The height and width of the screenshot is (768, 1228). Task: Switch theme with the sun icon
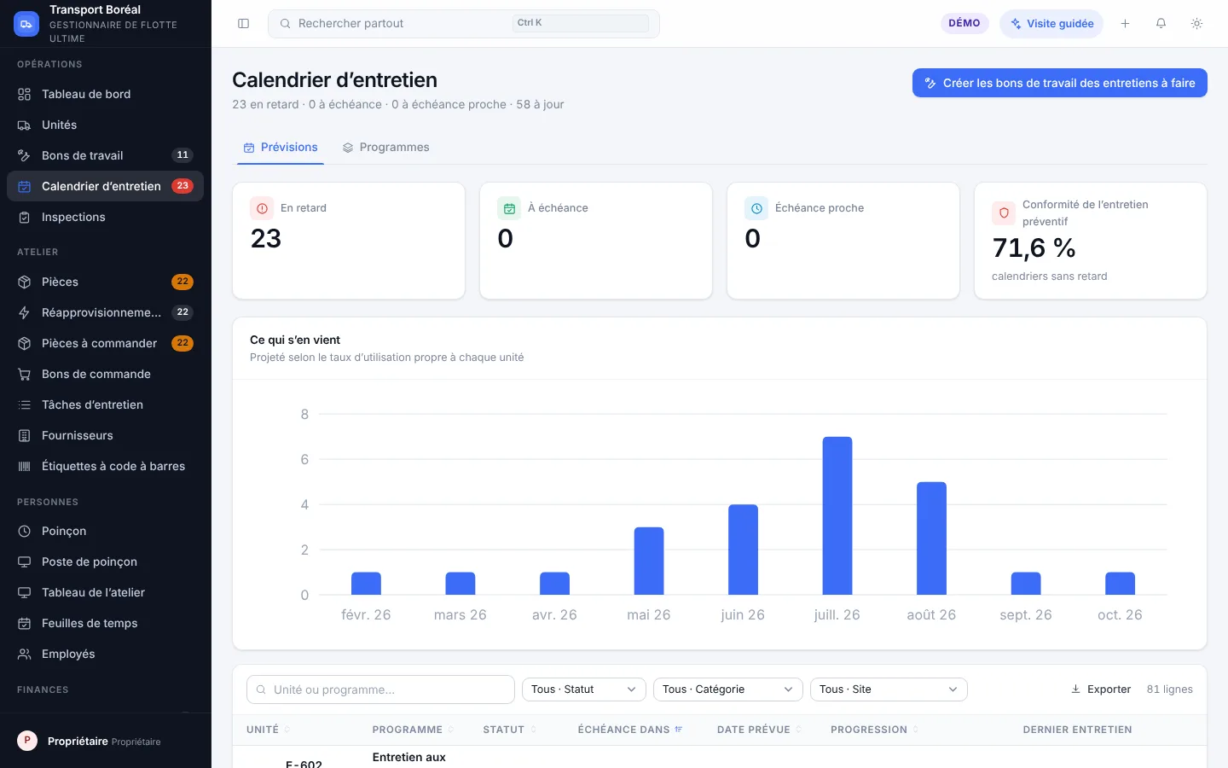[x=1196, y=24]
